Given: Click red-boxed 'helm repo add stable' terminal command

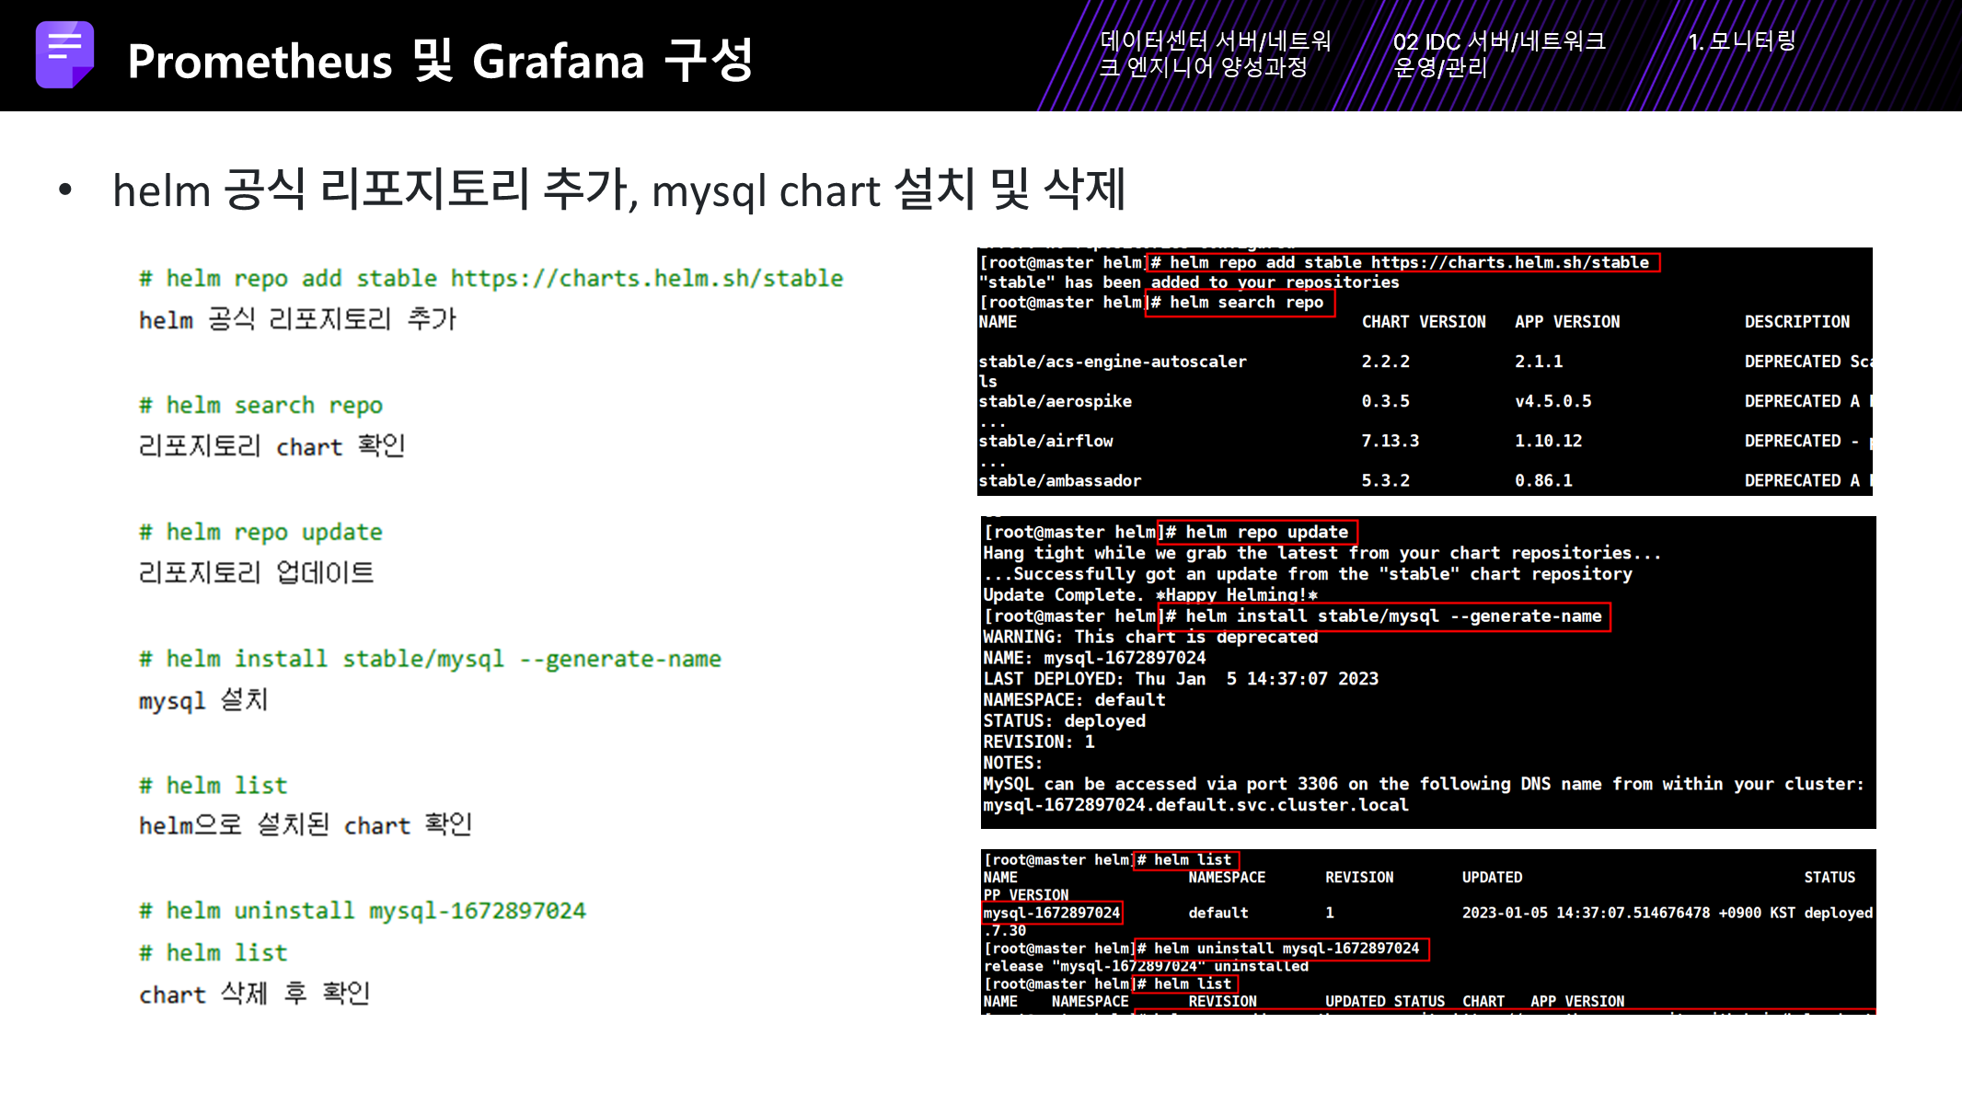Looking at the screenshot, I should pos(1402,262).
